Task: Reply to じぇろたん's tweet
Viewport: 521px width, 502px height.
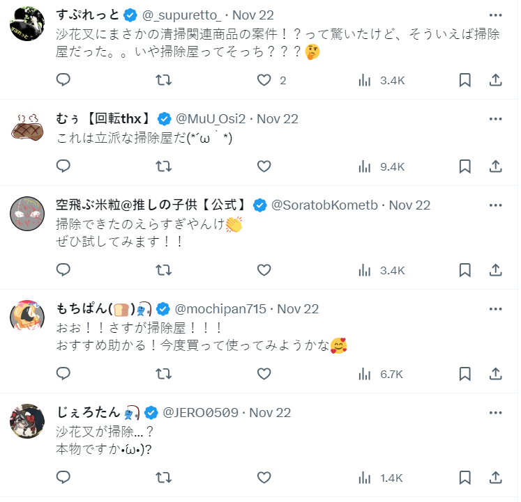Action: point(63,478)
